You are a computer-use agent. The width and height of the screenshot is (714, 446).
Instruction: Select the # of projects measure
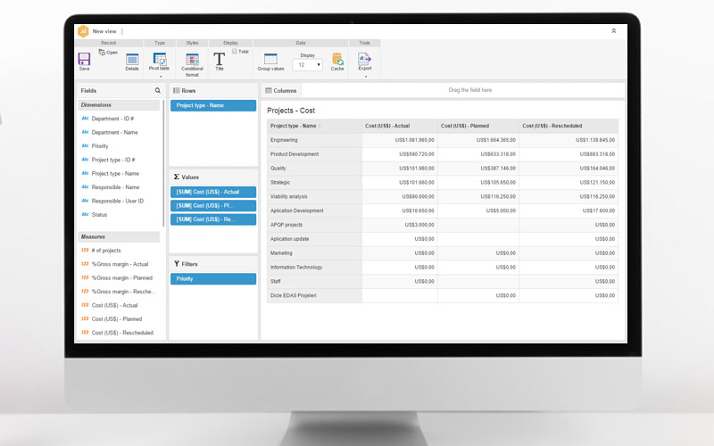coord(106,251)
